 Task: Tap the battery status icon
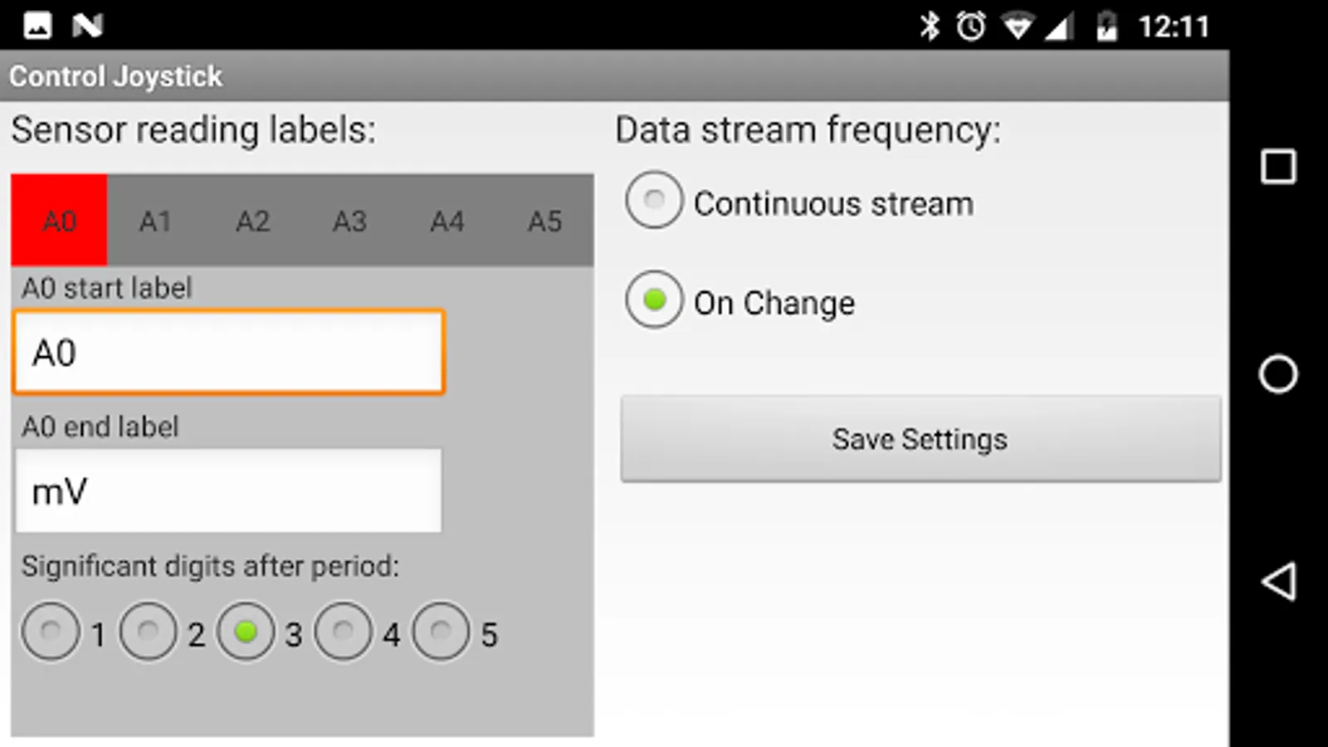1106,27
